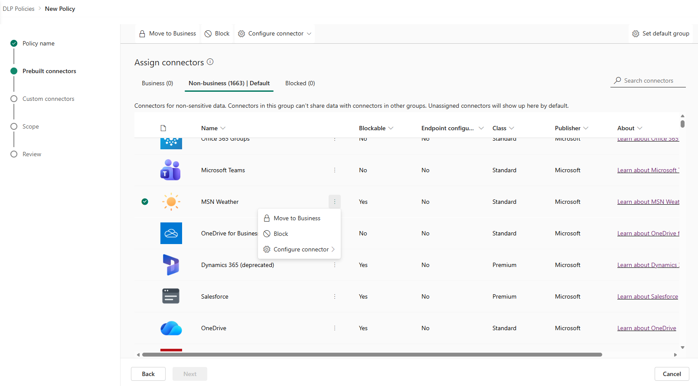
Task: Expand the Publisher column dropdown
Action: pos(586,128)
